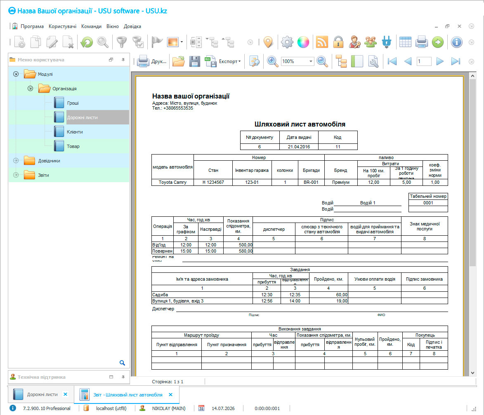Click the padlock icon
Image resolution: width=484 pixels, height=415 pixels.
(x=338, y=42)
